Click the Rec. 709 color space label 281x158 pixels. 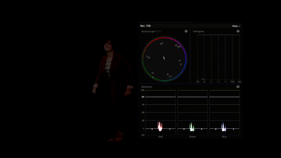click(145, 26)
